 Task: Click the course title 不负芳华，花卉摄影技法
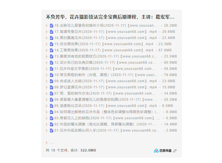[110, 17]
